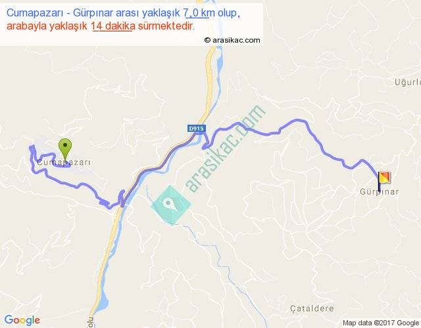The width and height of the screenshot is (421, 328).
Task: Click the Uğurlu place label
Action: pos(407,82)
